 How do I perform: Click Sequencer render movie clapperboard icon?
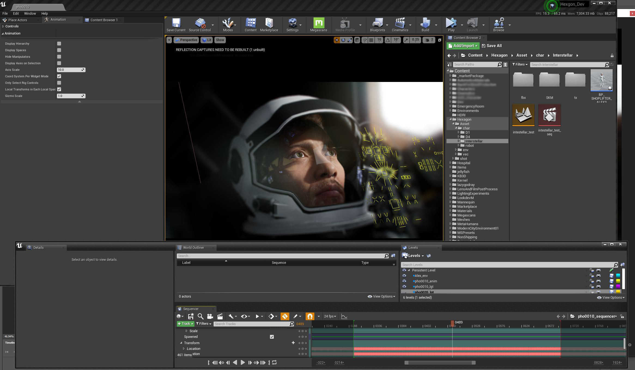(220, 316)
